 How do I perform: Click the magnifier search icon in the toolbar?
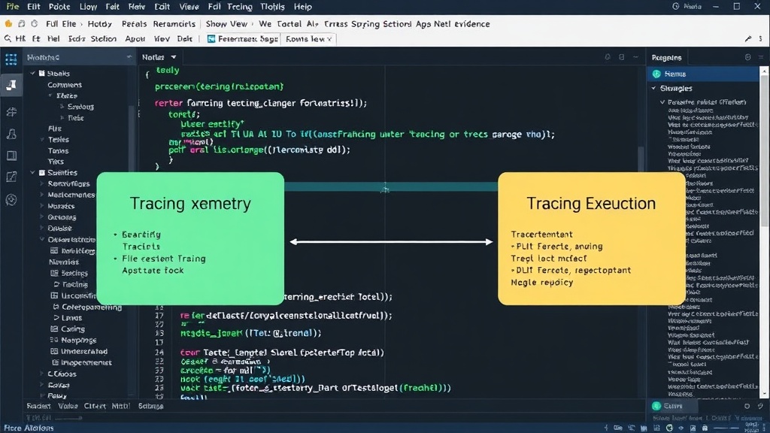point(8,38)
